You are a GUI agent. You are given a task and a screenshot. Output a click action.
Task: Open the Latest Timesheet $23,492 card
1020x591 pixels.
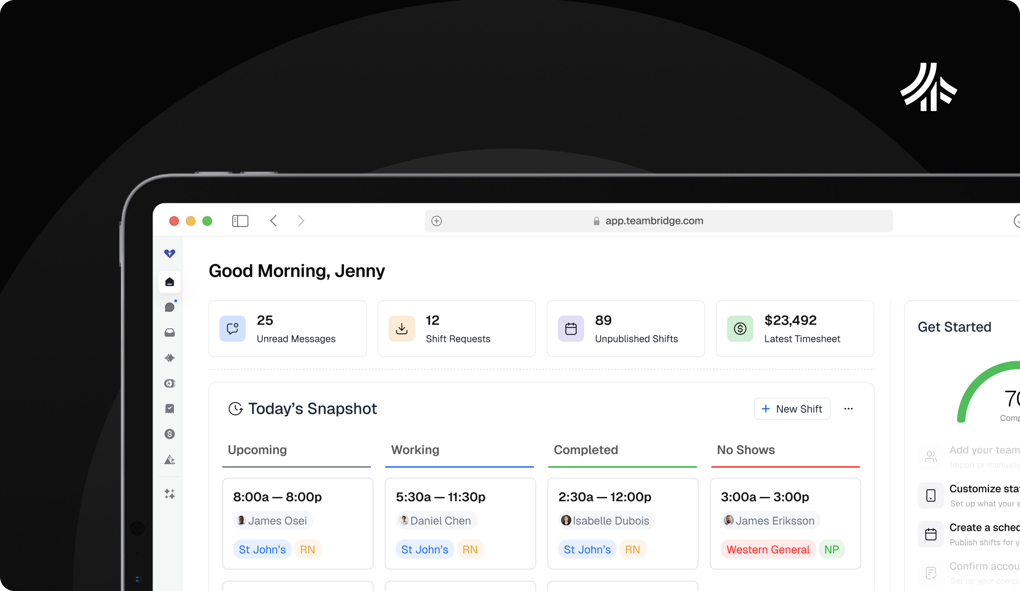coord(795,329)
